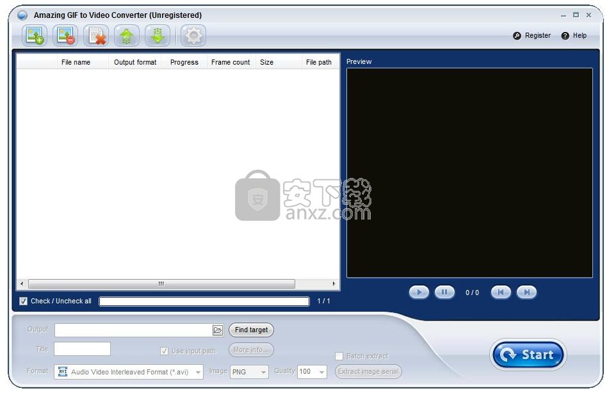Screen dimensions: 609x393
Task: Browse output folder with folder icon
Action: pyautogui.click(x=218, y=330)
